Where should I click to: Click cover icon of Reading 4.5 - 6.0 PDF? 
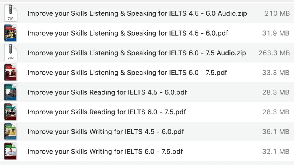(x=11, y=92)
